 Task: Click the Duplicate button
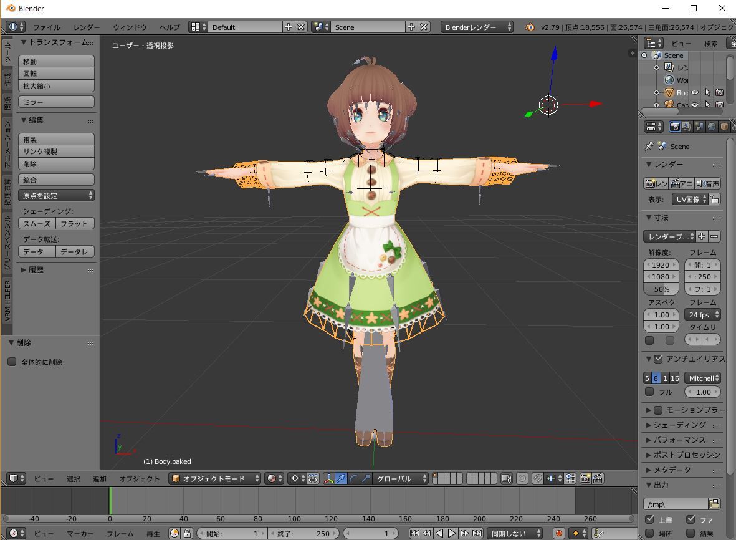[56, 139]
